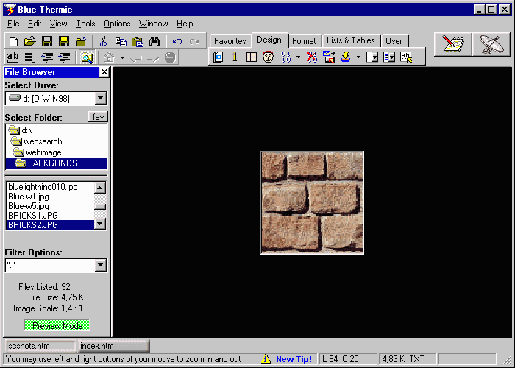Copy selection with the copy icon
The height and width of the screenshot is (368, 515).
click(x=121, y=41)
